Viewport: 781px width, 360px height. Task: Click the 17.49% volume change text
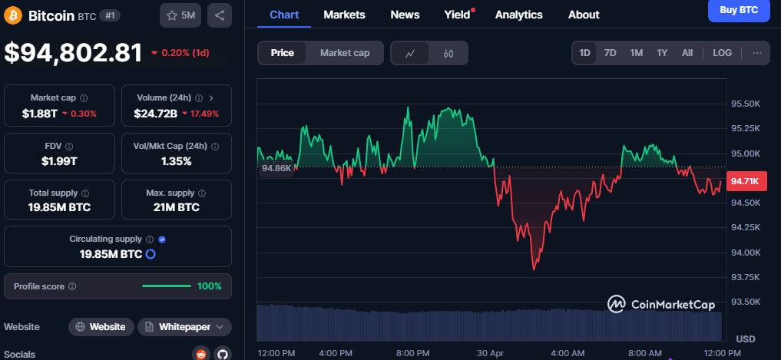[205, 114]
